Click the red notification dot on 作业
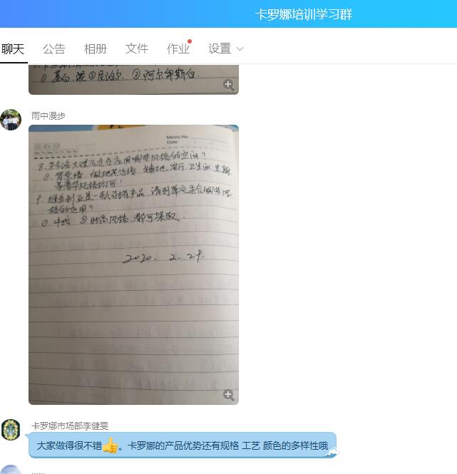The image size is (457, 474). point(190,41)
